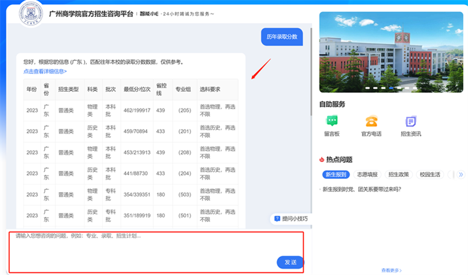Select the 志愿填报 tab
This screenshot has height=275, width=468.
367,175
